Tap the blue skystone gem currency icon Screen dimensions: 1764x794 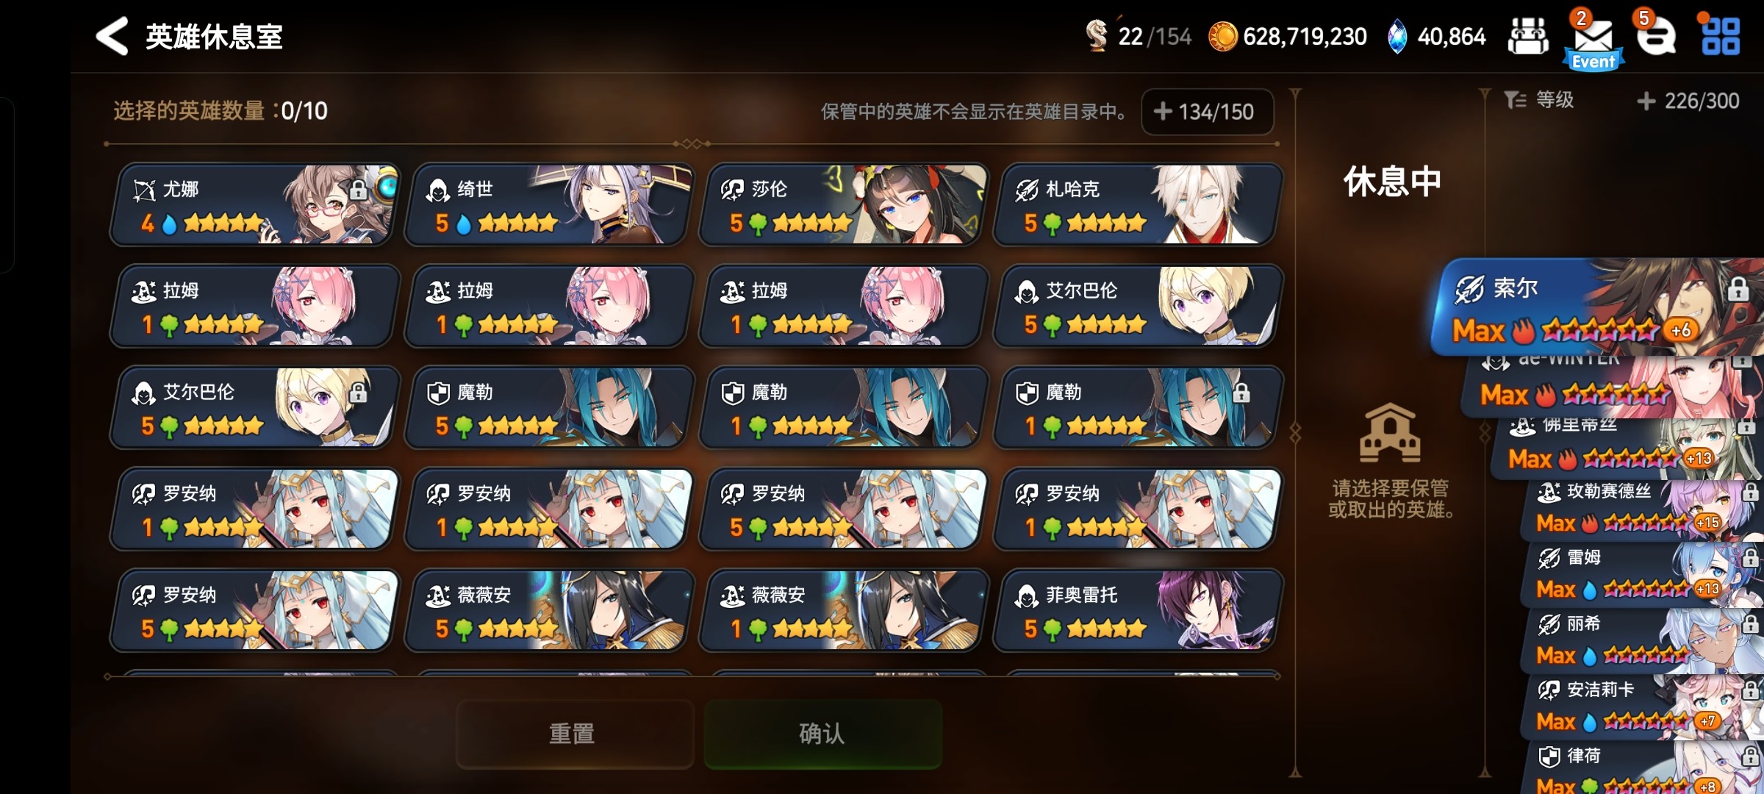point(1396,37)
